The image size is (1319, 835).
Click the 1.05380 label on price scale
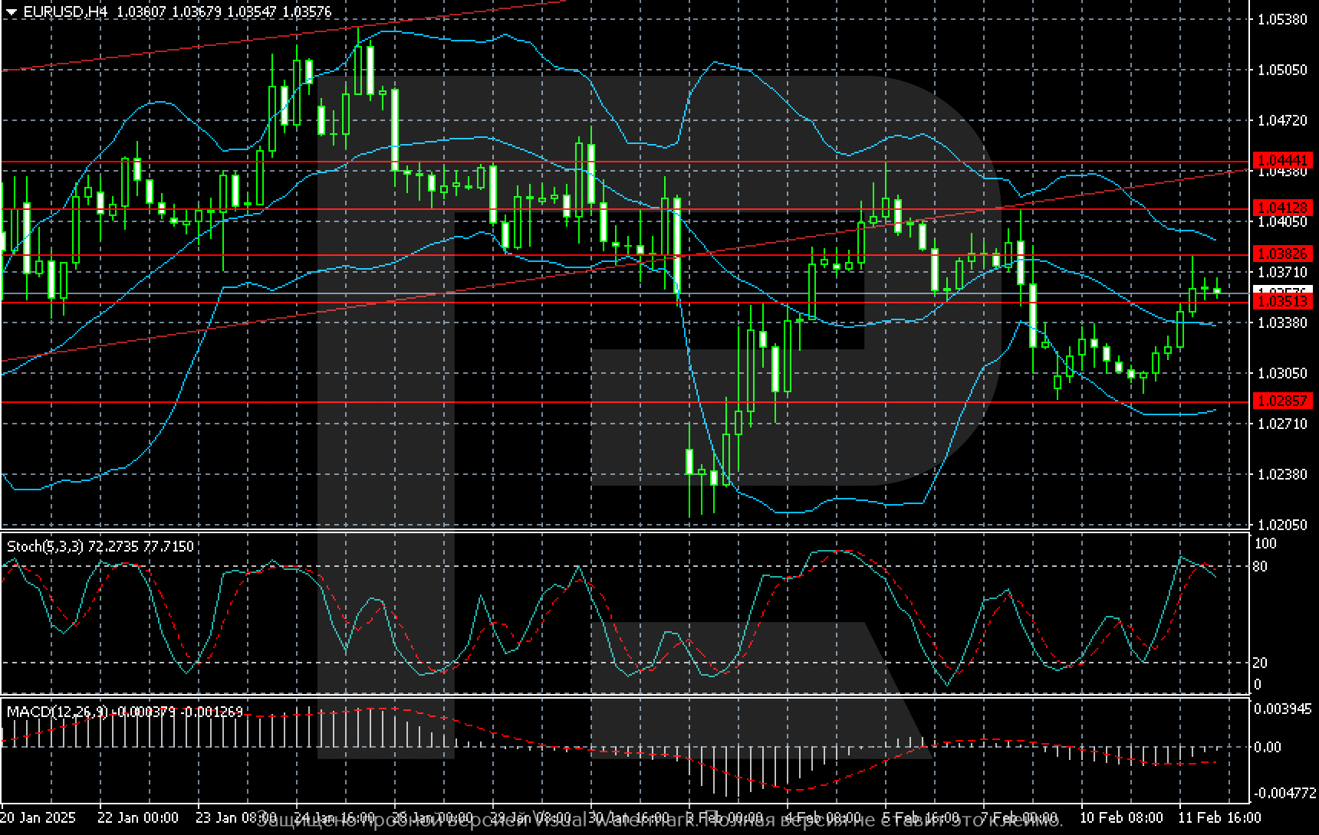(1282, 19)
